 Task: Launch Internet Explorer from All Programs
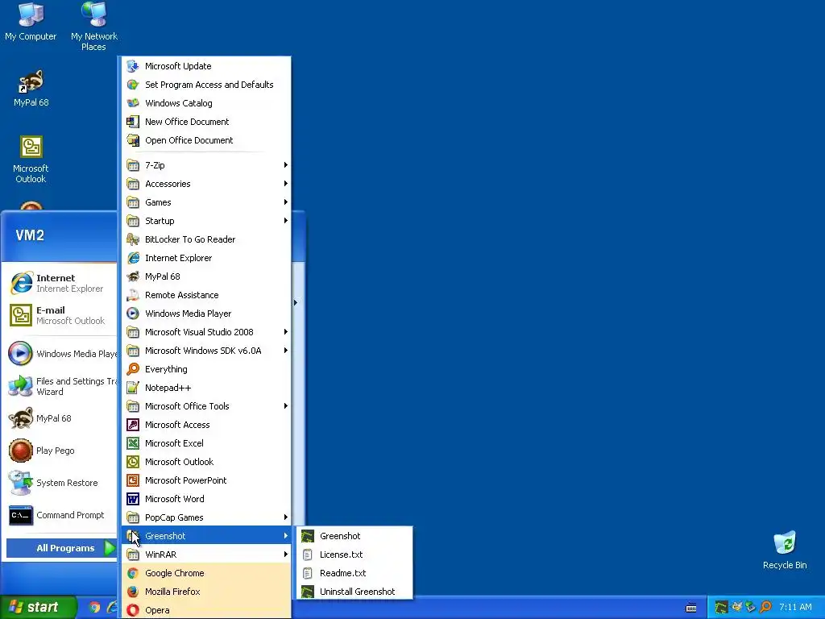pyautogui.click(x=206, y=258)
